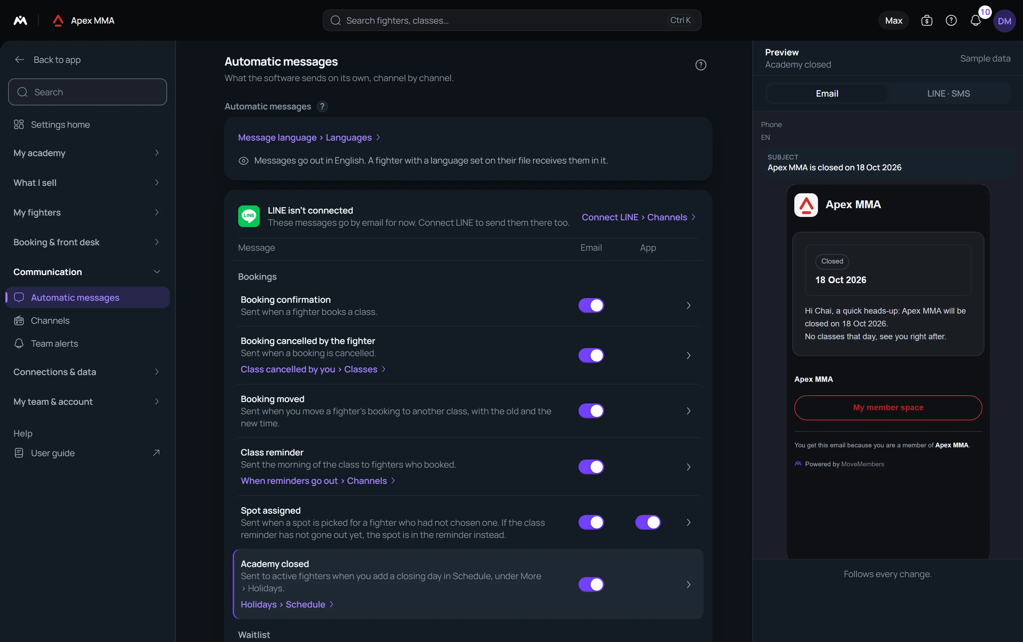Image resolution: width=1023 pixels, height=642 pixels.
Task: Click the sidebar Search field
Action: click(88, 92)
